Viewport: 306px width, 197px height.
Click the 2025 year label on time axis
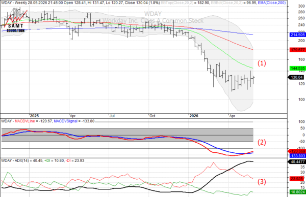click(x=35, y=116)
